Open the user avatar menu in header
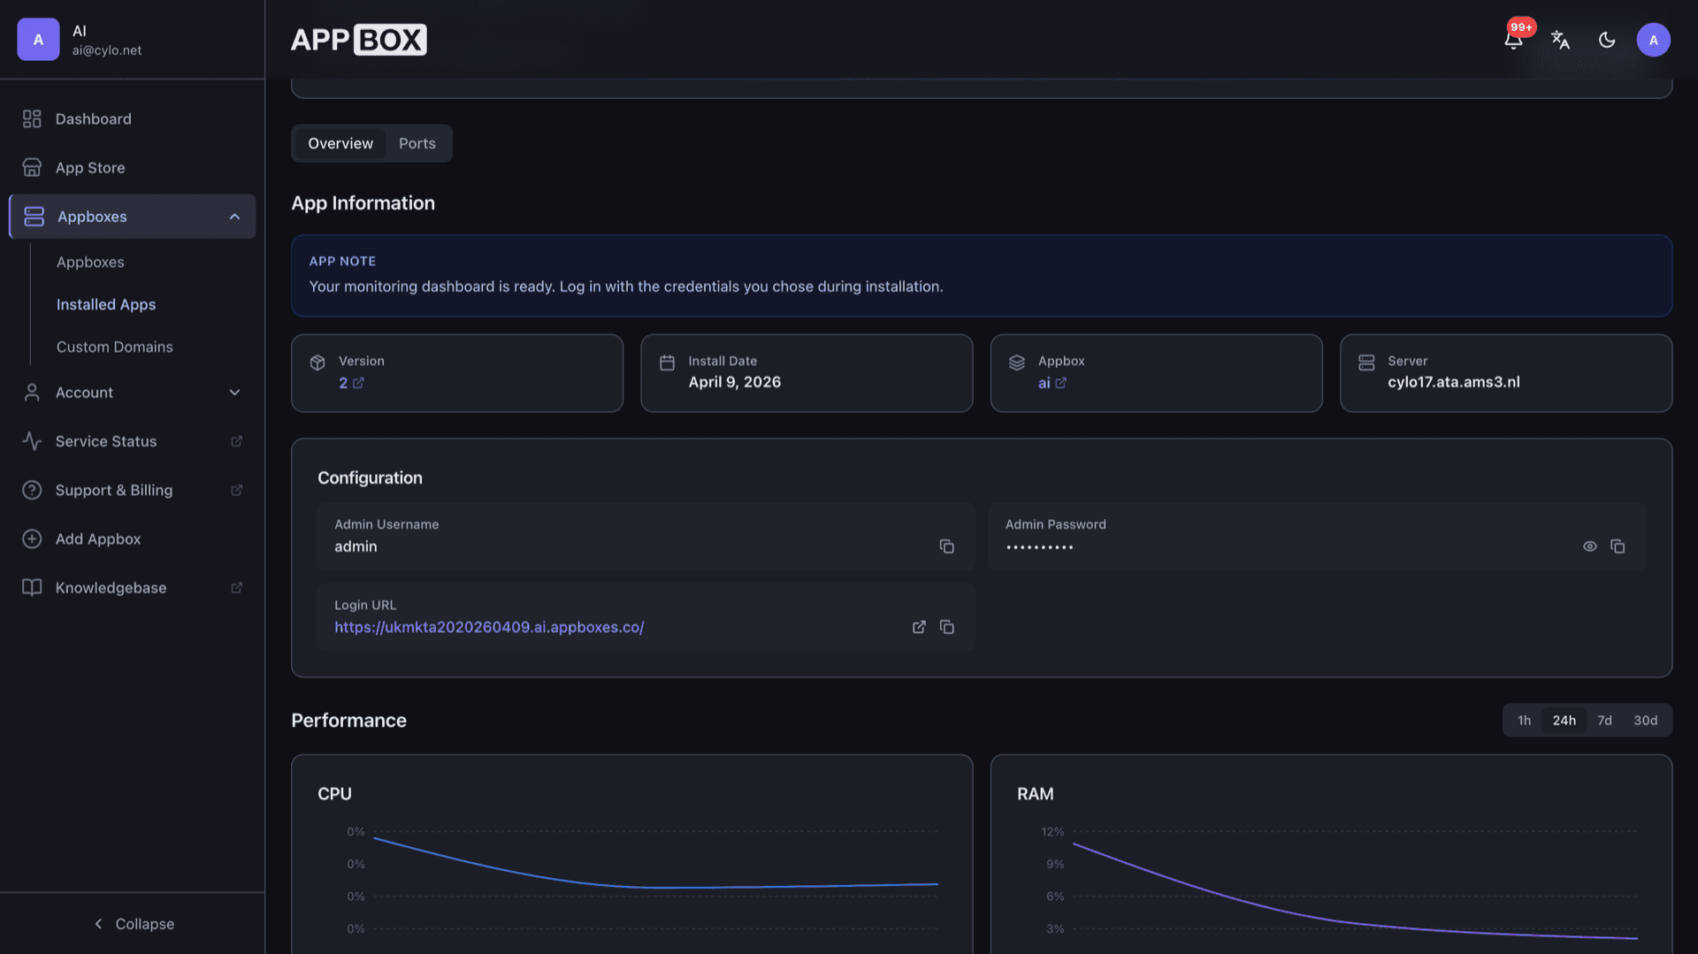1698x954 pixels. [x=1653, y=40]
